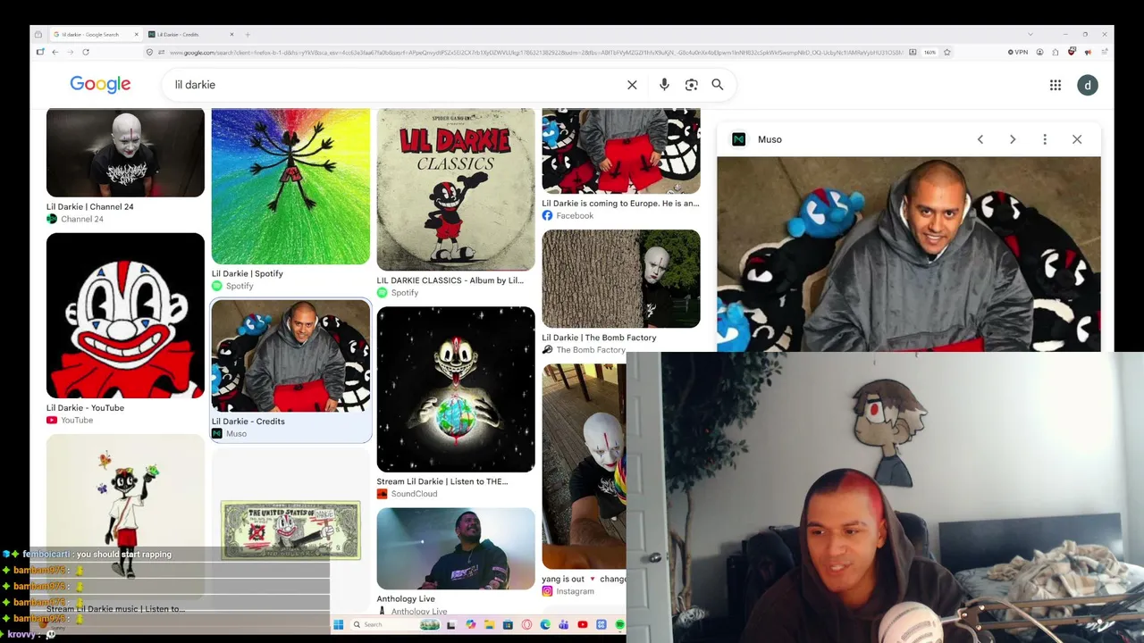The height and width of the screenshot is (643, 1144).
Task: Open 'Stream Lil Darkie | Listen to THE...' link
Action: pyautogui.click(x=442, y=481)
